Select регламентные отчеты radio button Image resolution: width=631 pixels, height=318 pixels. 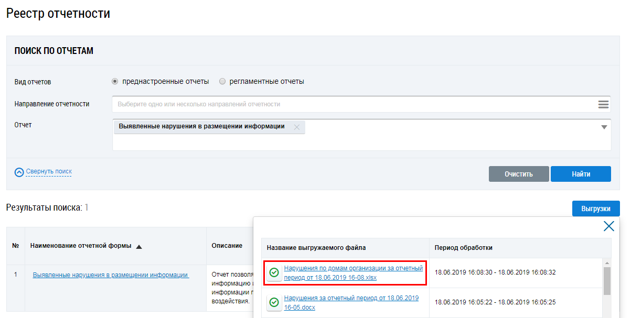pos(222,82)
